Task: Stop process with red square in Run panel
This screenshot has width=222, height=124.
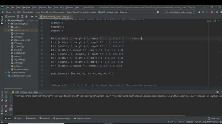Action: 6,106
